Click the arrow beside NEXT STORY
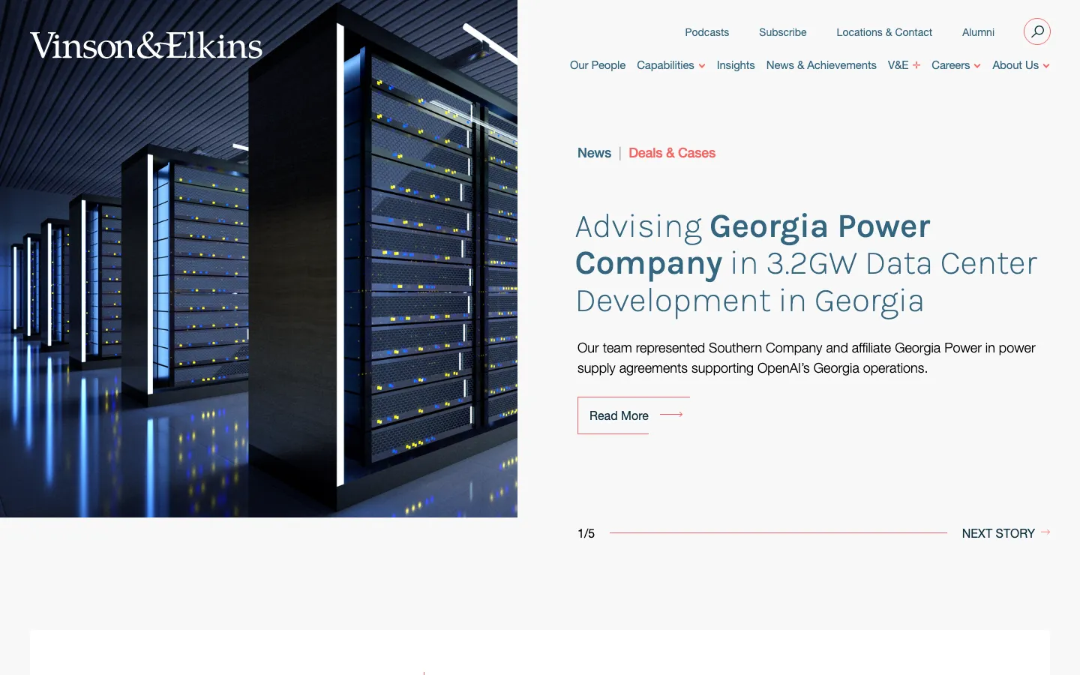 point(1045,532)
